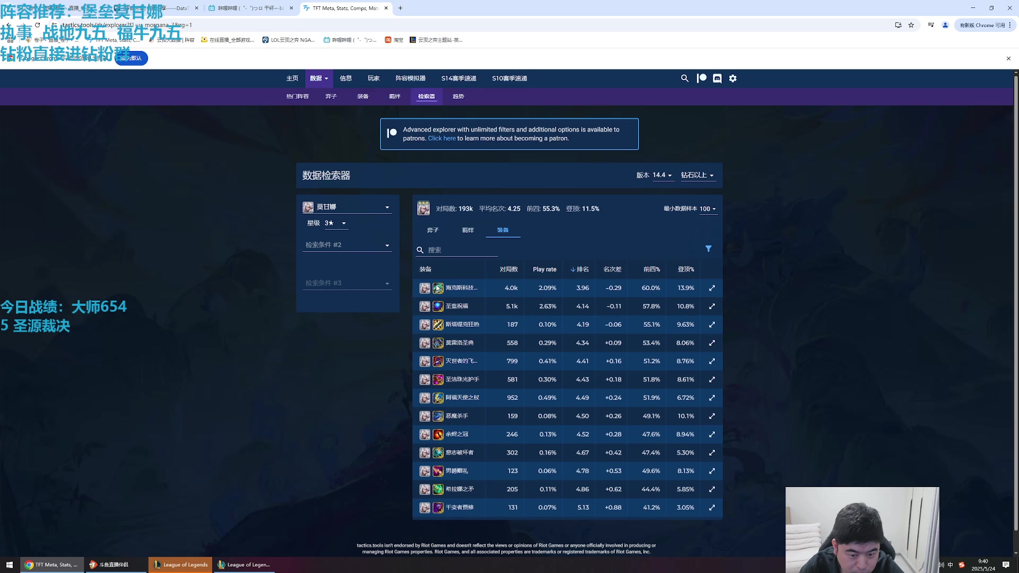
Task: Sort table by 对局数 column
Action: [x=508, y=270]
